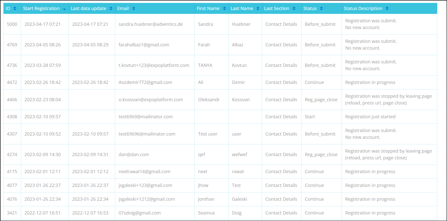The width and height of the screenshot is (447, 221).
Task: Click first name Oleksandr
Action: 209,100
